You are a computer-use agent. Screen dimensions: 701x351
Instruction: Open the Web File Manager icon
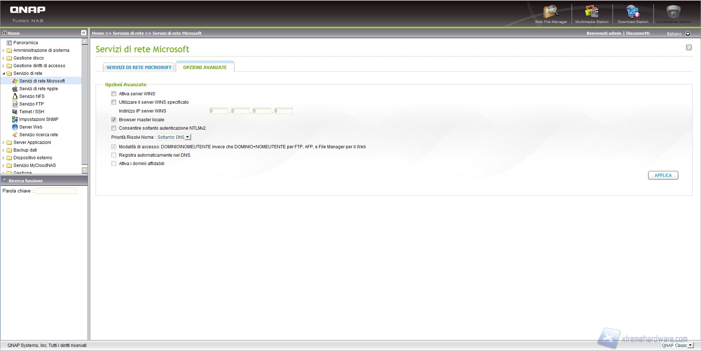[x=551, y=12]
